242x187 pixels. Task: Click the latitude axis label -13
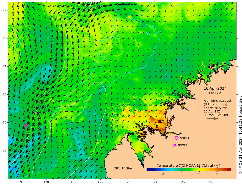coord(4,38)
